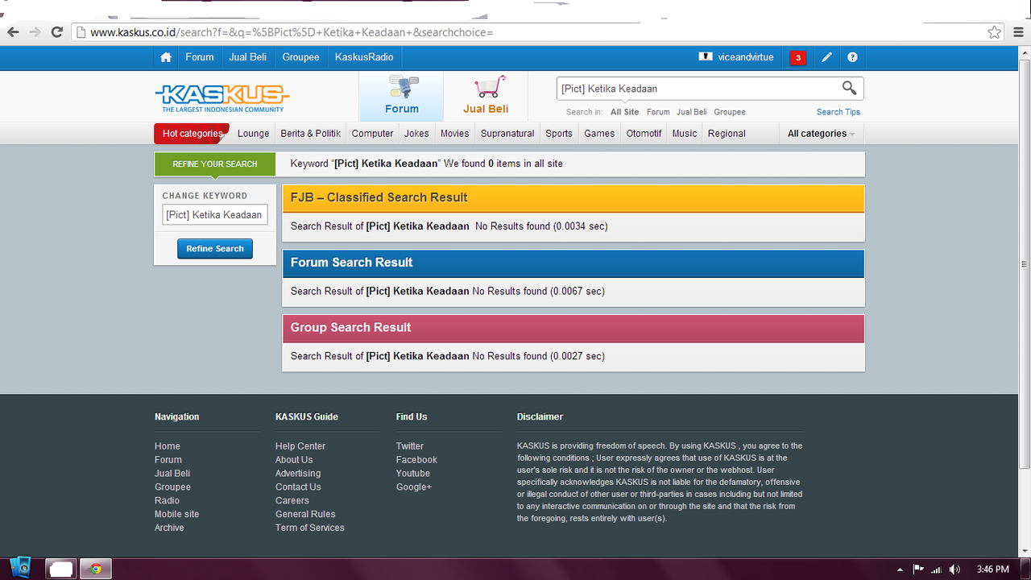Screen dimensions: 1031x580
Task: Open the Games category
Action: click(599, 134)
